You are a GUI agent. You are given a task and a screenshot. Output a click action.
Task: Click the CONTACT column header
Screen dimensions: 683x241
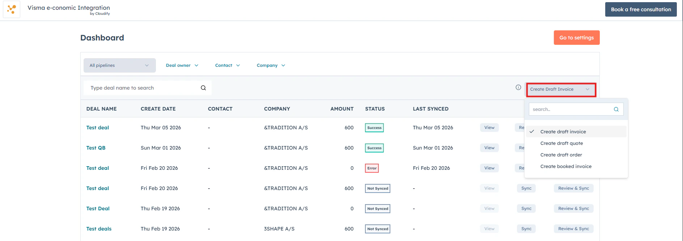[220, 109]
